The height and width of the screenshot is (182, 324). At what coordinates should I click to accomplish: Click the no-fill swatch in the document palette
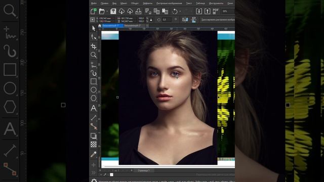(x=111, y=174)
